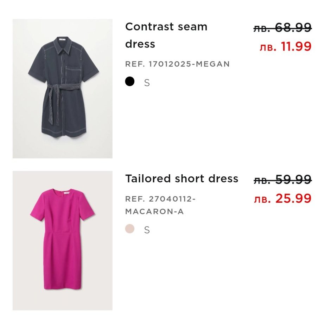Click the reference code 17012025-MEGAN

point(177,64)
